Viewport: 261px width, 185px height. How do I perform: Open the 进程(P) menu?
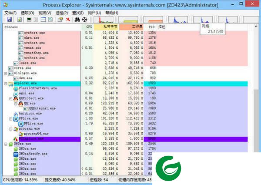[x=62, y=13]
